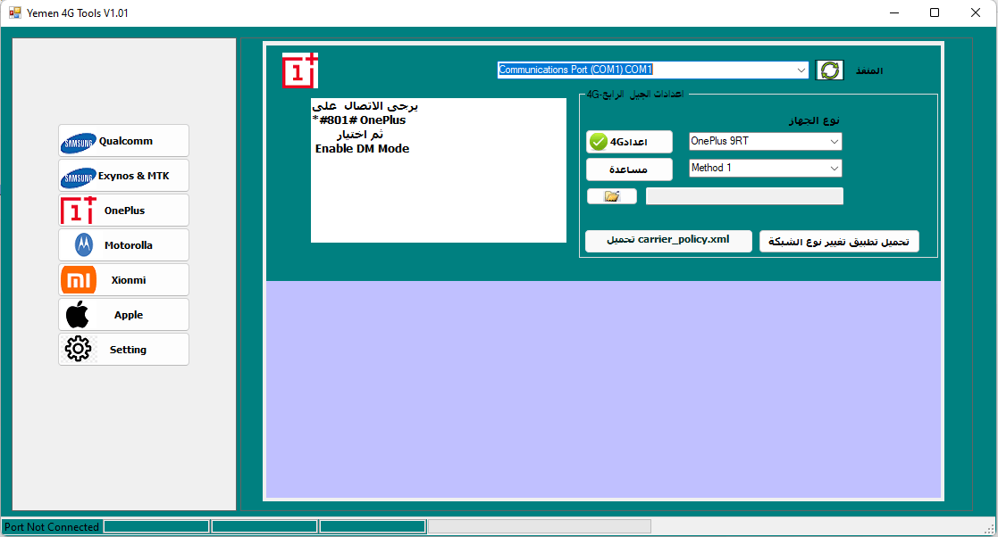This screenshot has width=998, height=537.
Task: Click the اعداد4G settings button
Action: point(628,141)
